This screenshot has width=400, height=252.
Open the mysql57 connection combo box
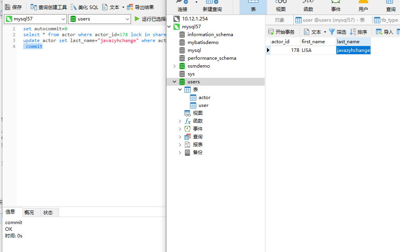point(35,19)
